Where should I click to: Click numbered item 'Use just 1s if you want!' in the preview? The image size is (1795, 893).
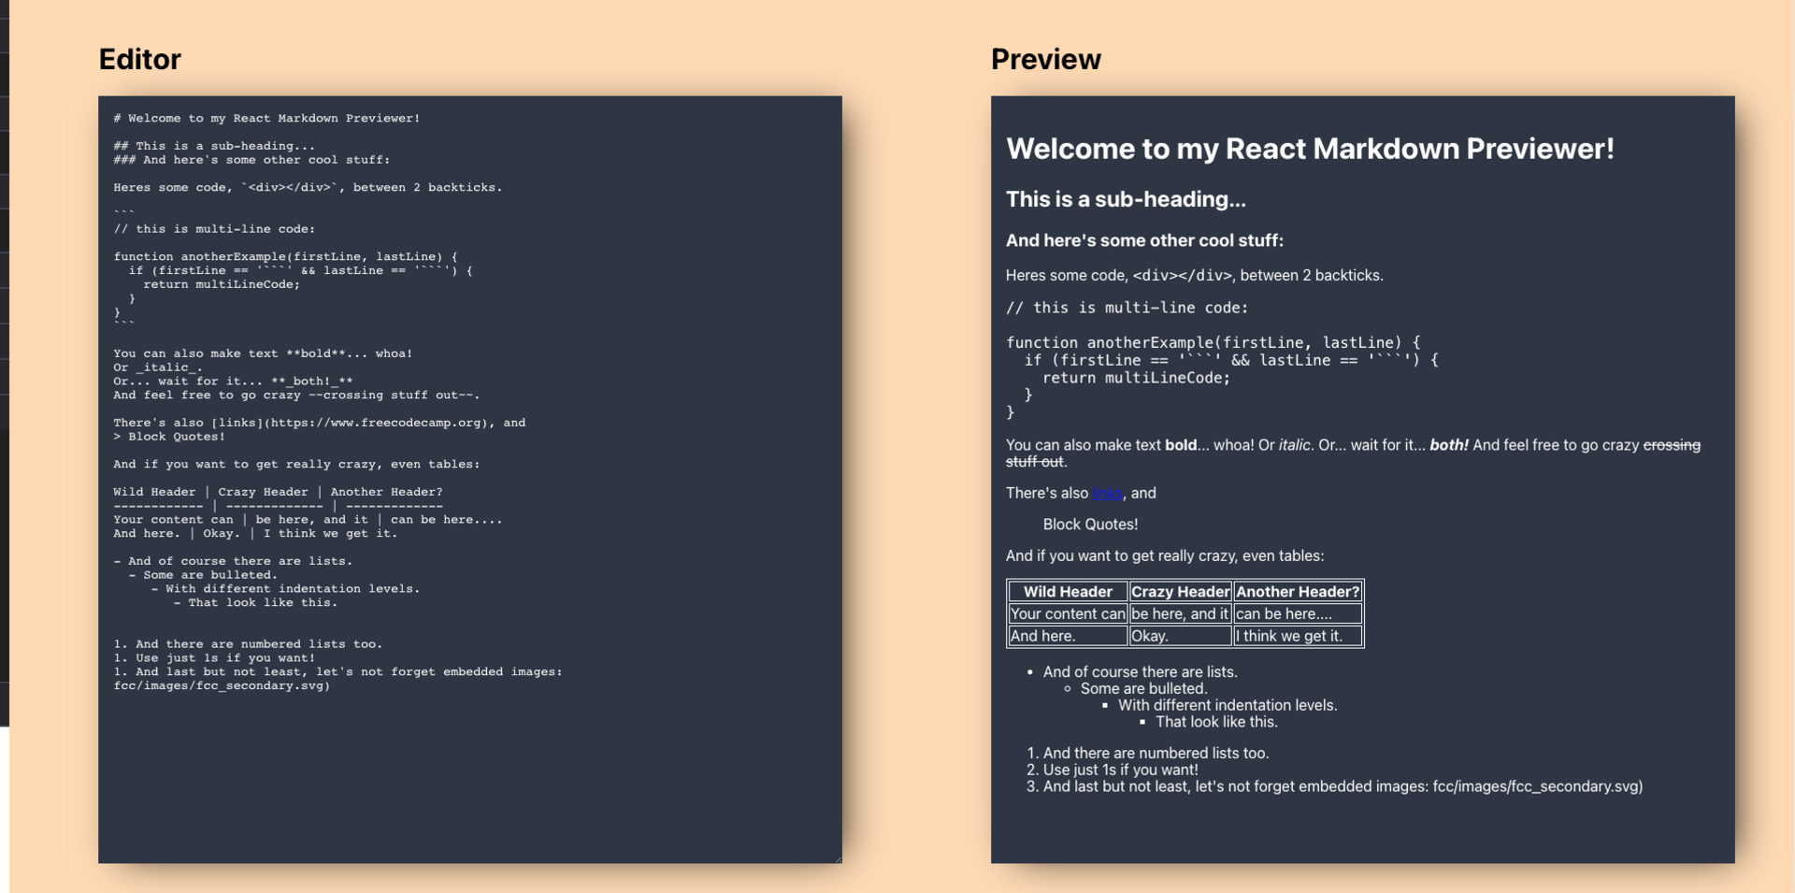pyautogui.click(x=1120, y=771)
